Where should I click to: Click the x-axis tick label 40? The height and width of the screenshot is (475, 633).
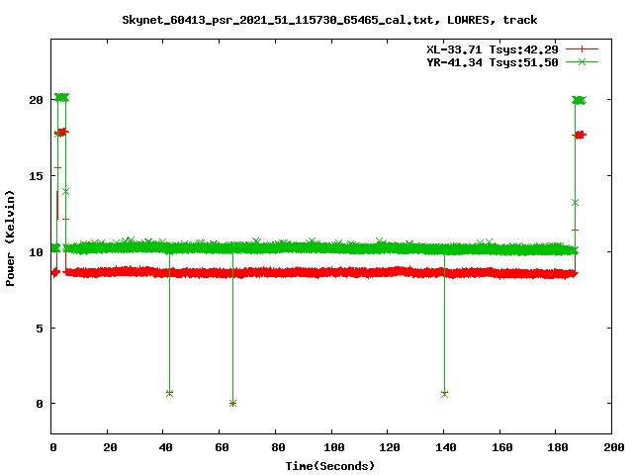(x=165, y=447)
